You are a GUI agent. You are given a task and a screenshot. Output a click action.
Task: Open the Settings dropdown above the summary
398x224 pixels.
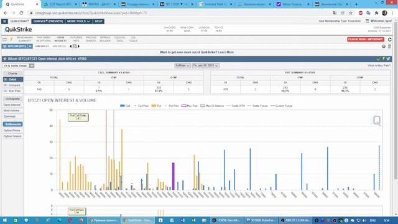point(182,65)
